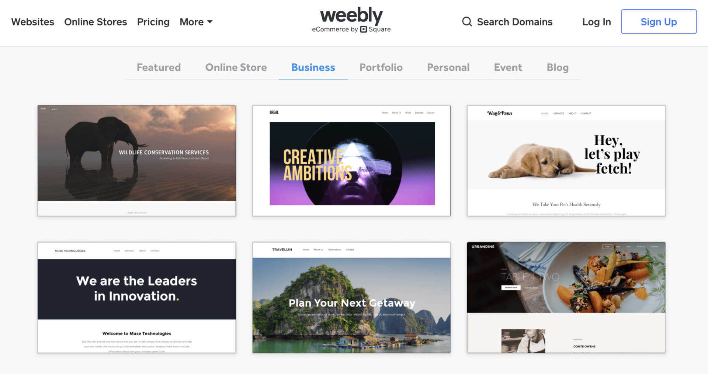
Task: Click the Log In link
Action: click(x=597, y=22)
